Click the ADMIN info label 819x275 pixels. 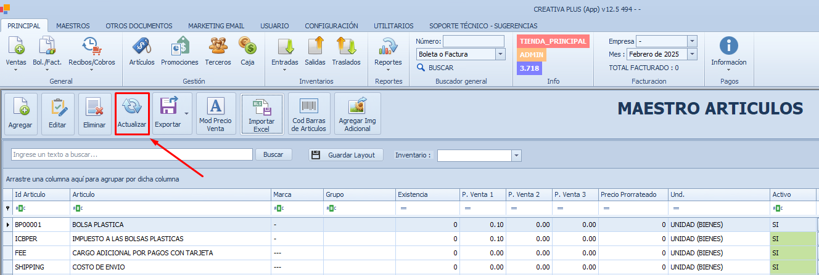coord(532,55)
